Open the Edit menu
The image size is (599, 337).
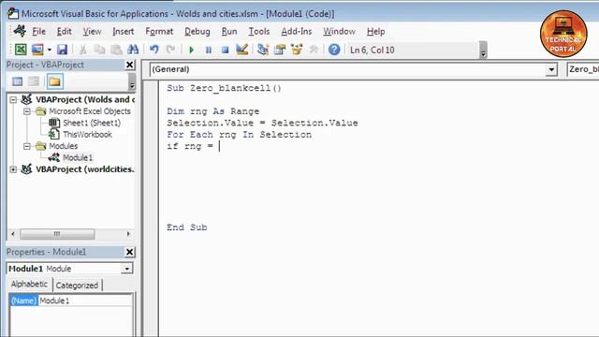coord(65,31)
